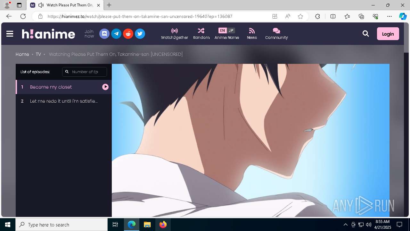410x231 pixels.
Task: Open the notification center
Action: point(399,225)
